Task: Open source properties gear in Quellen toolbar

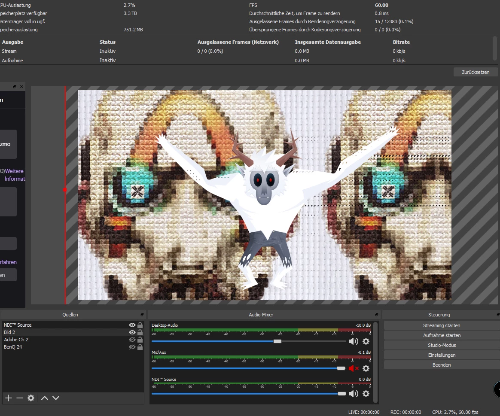Action: point(30,398)
